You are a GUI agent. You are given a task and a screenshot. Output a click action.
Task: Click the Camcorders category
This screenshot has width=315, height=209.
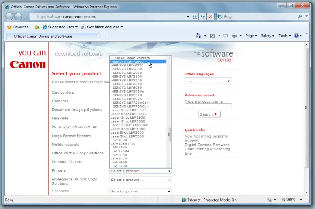pos(63,92)
